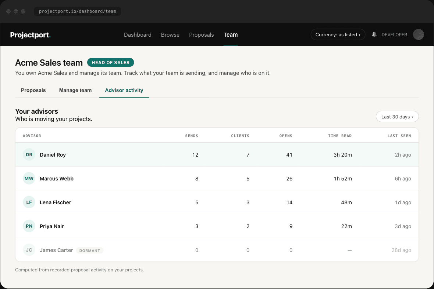The height and width of the screenshot is (289, 434).
Task: Click Daniel Roy's last seen 2h ago
Action: point(403,155)
